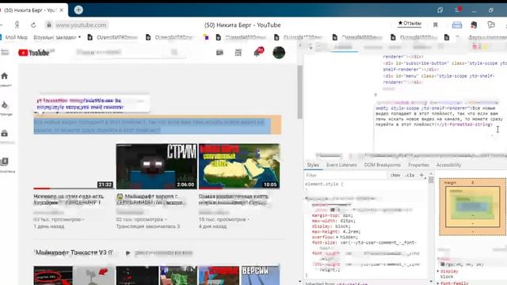Open the create video camera icon

219,52
